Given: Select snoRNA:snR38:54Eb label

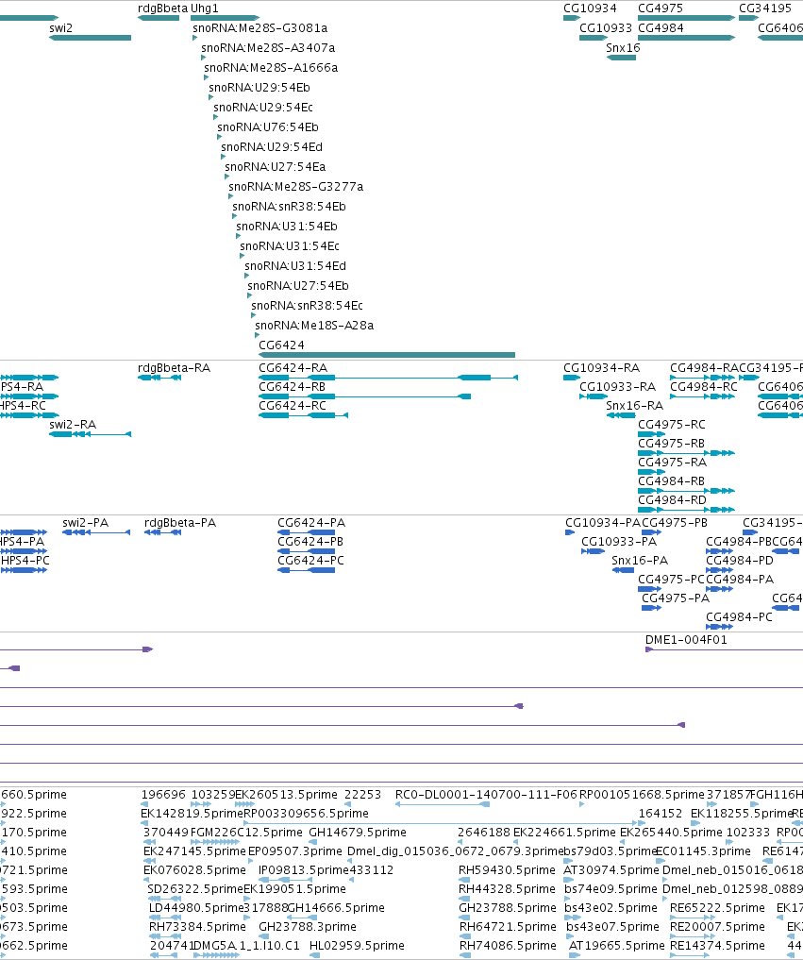Looking at the screenshot, I should click(289, 207).
